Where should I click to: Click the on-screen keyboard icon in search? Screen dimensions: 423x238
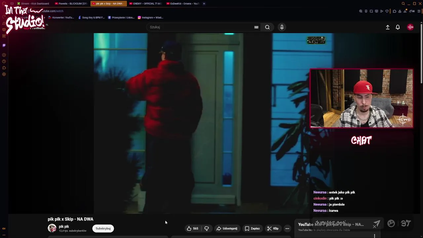click(x=256, y=27)
